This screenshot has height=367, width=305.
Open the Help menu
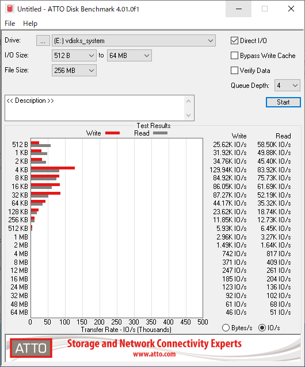point(30,24)
